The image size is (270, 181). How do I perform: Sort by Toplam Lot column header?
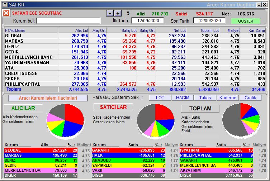(203, 30)
